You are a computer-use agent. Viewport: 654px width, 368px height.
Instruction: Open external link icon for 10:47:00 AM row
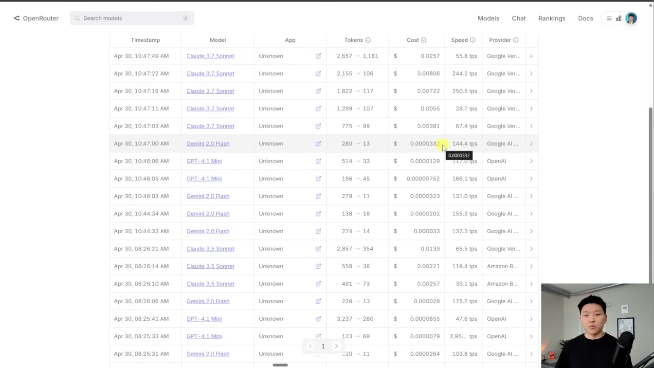[318, 144]
